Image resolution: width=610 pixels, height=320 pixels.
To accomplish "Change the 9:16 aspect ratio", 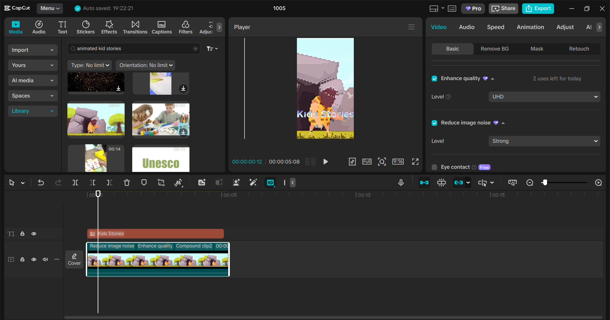I will (398, 161).
